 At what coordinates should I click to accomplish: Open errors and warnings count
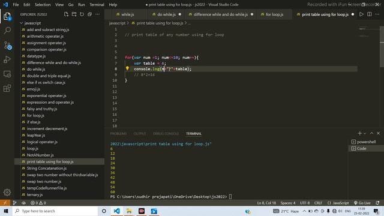(x=38, y=203)
